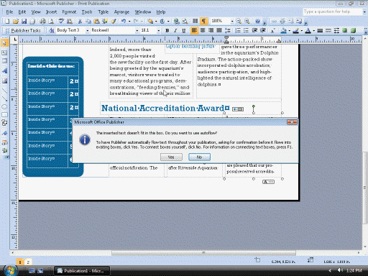
Task: Open the Insert menu
Action: coord(51,12)
